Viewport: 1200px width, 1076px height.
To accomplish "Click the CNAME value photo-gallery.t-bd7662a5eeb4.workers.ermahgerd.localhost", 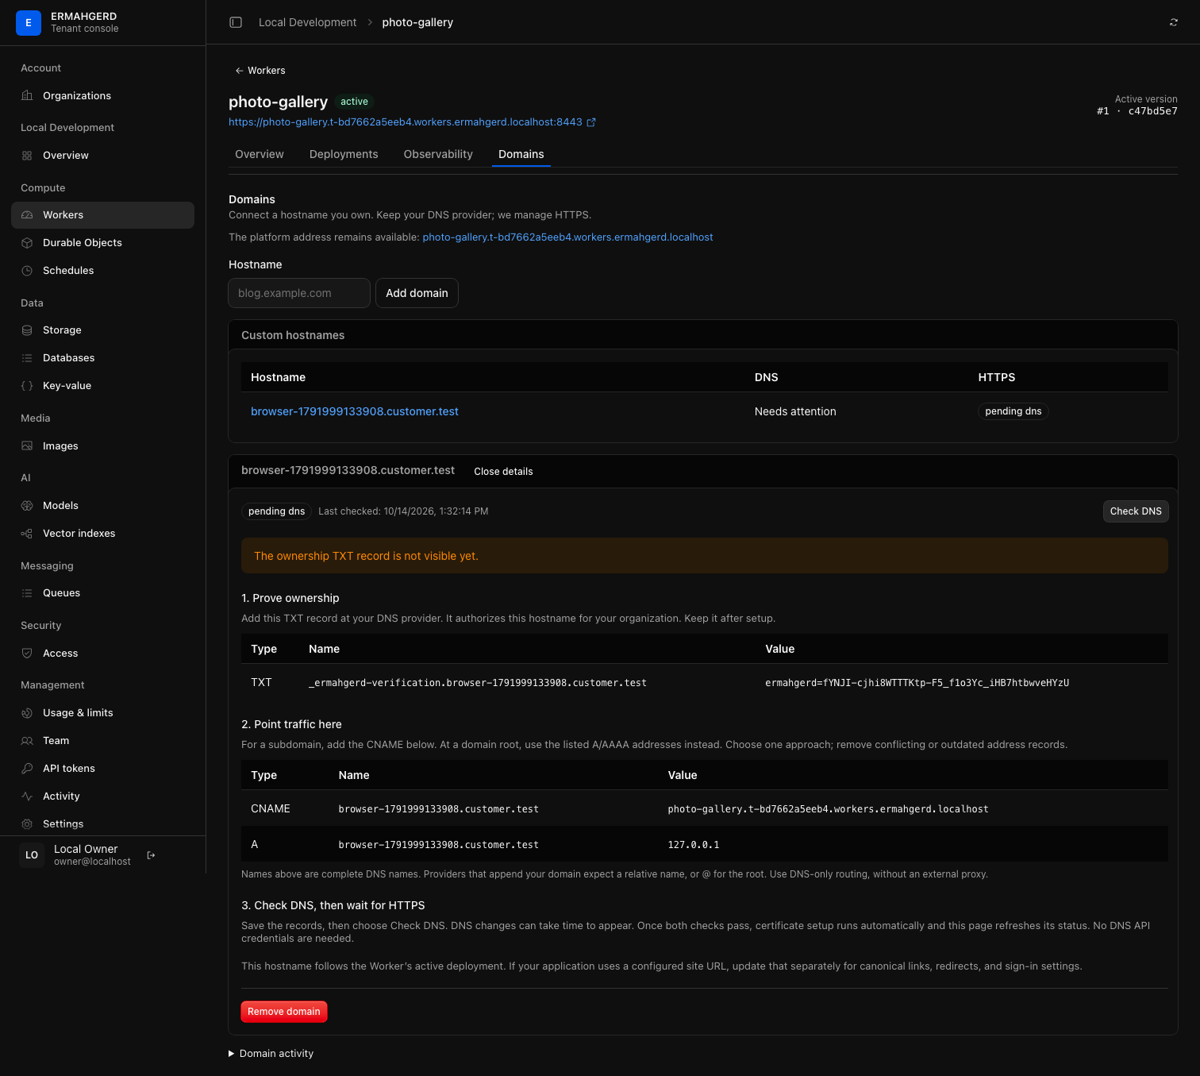I will (x=828, y=809).
